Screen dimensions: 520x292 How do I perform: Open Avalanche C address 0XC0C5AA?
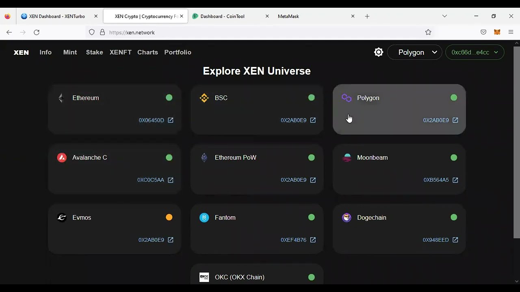(x=151, y=180)
